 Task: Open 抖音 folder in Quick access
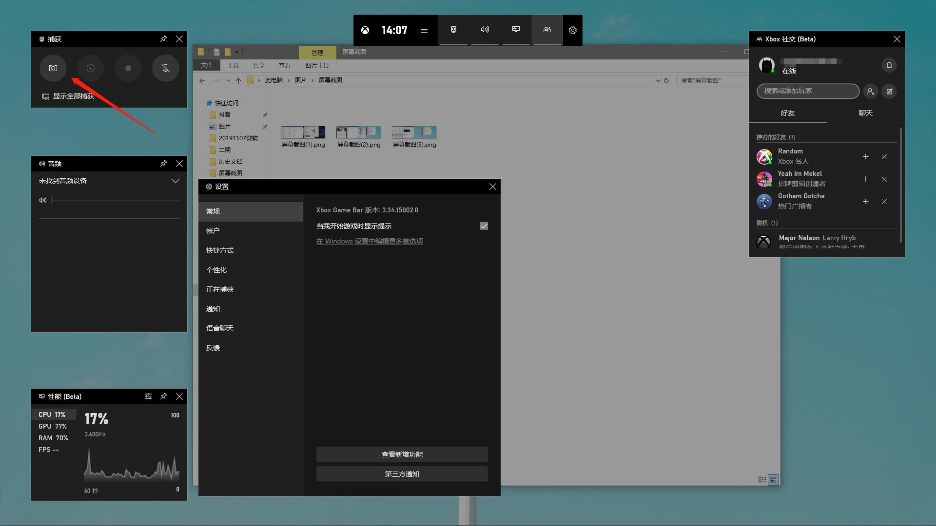[x=225, y=115]
